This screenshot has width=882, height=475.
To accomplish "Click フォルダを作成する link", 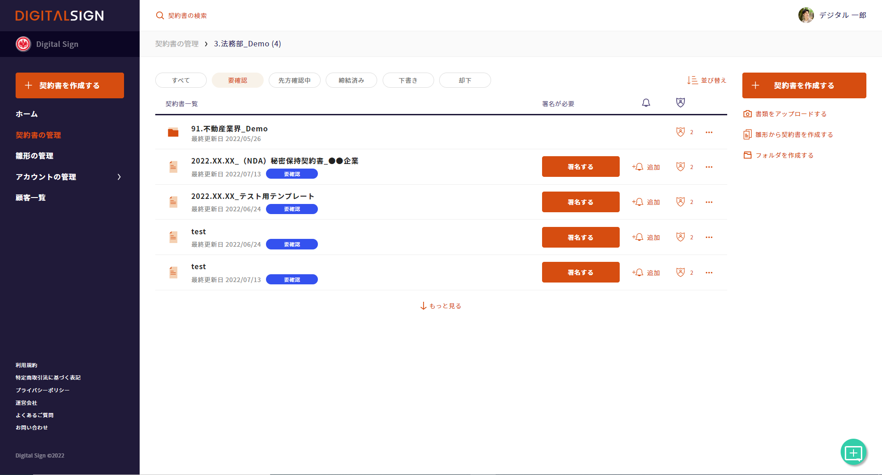I will (x=784, y=155).
